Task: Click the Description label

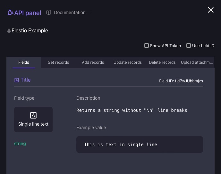Action: click(88, 98)
